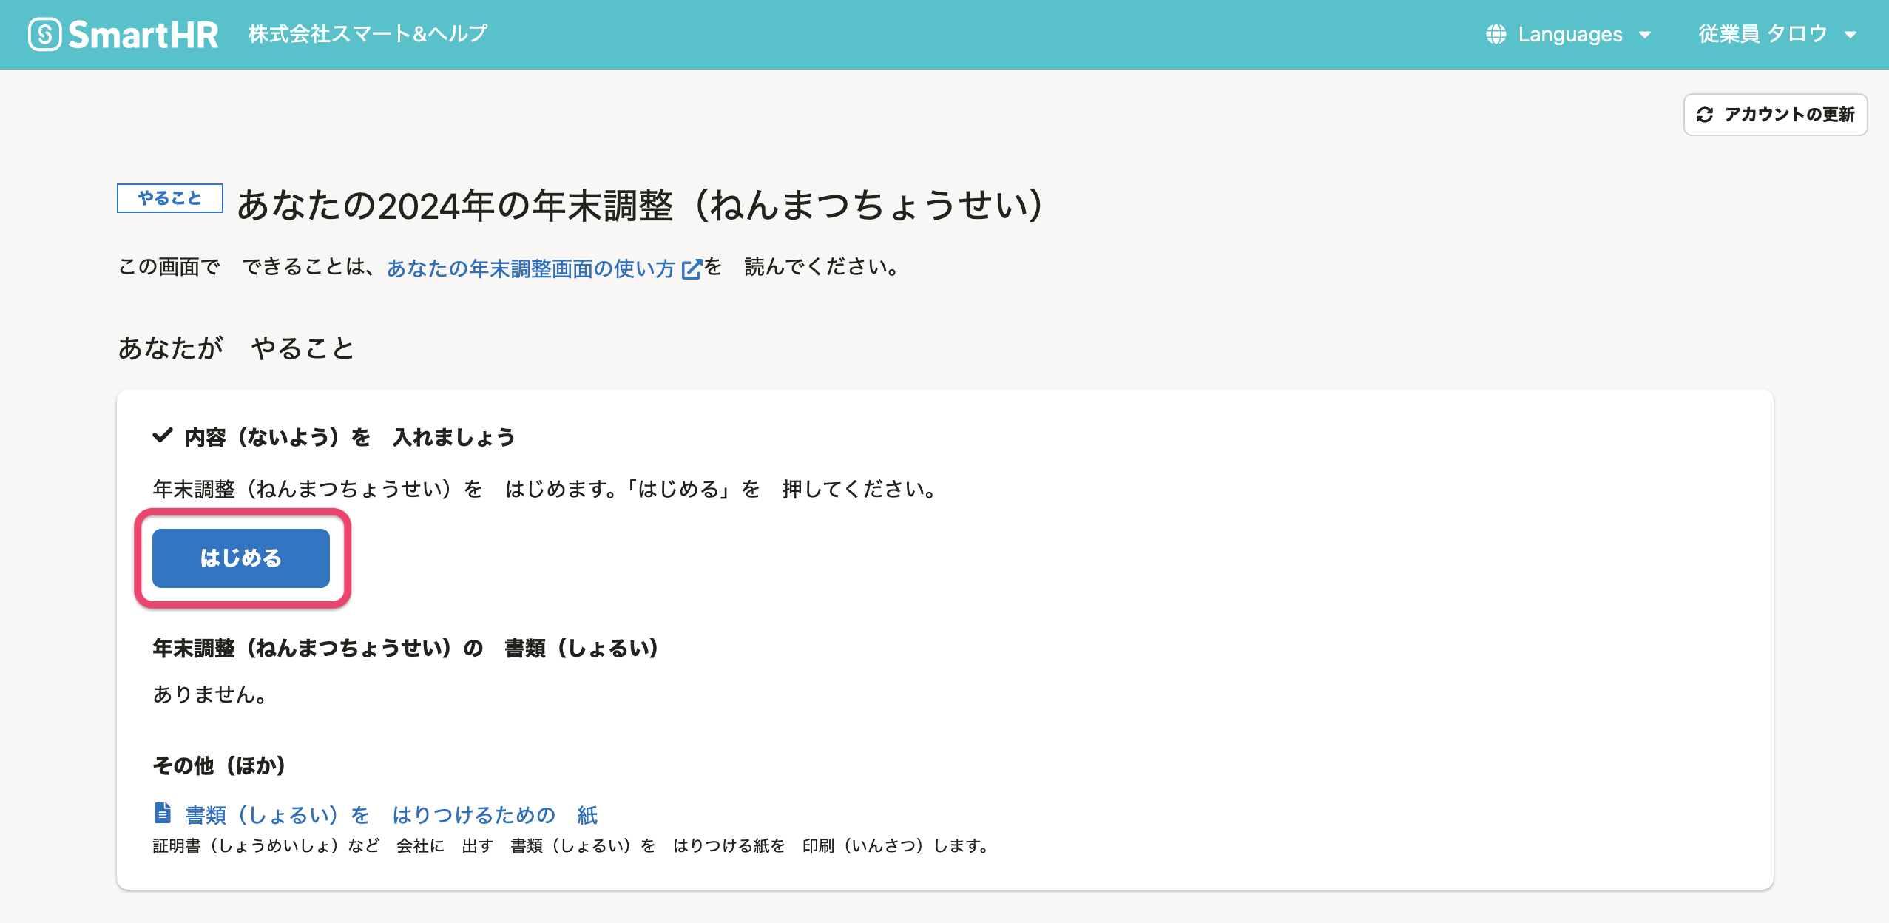This screenshot has height=923, width=1889.
Task: Click the globe icon beside Languages
Action: click(x=1496, y=34)
